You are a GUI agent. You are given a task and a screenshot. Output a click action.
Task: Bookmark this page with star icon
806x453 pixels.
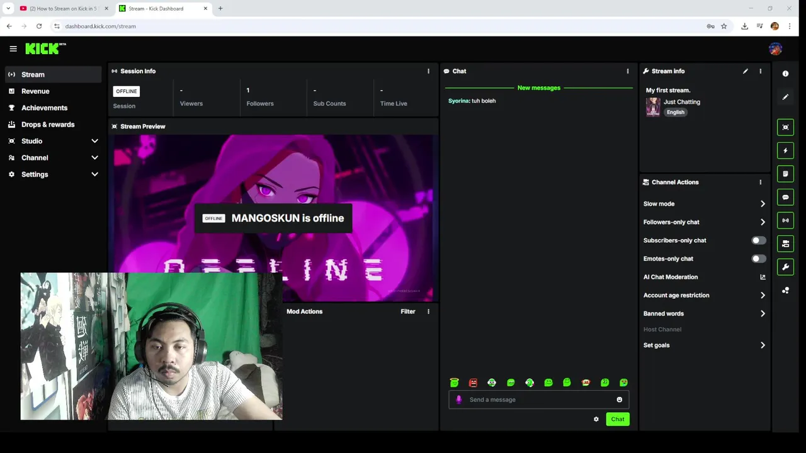click(724, 26)
